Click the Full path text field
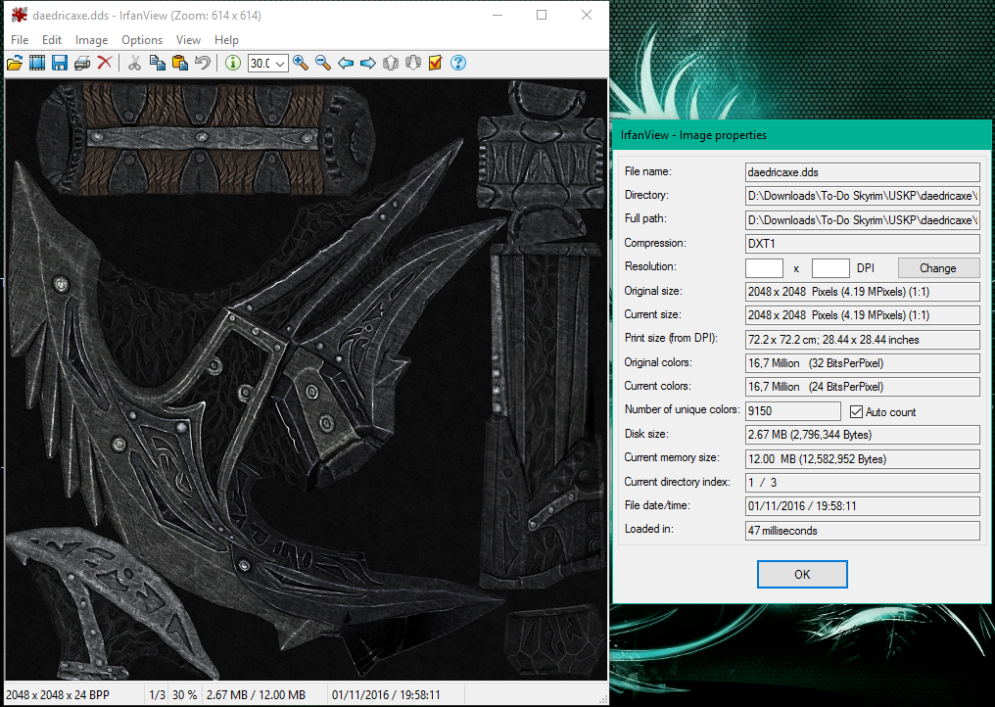 tap(862, 219)
